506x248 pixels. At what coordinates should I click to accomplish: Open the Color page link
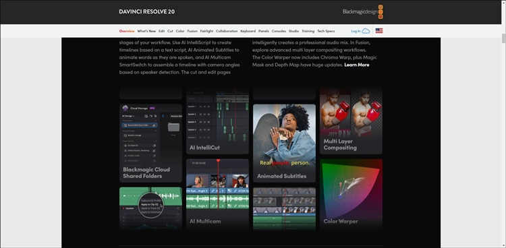pyautogui.click(x=180, y=31)
